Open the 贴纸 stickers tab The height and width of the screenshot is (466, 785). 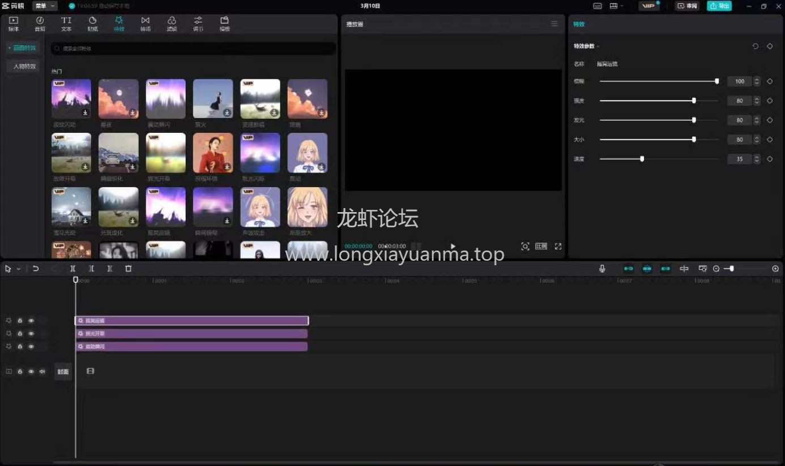92,24
